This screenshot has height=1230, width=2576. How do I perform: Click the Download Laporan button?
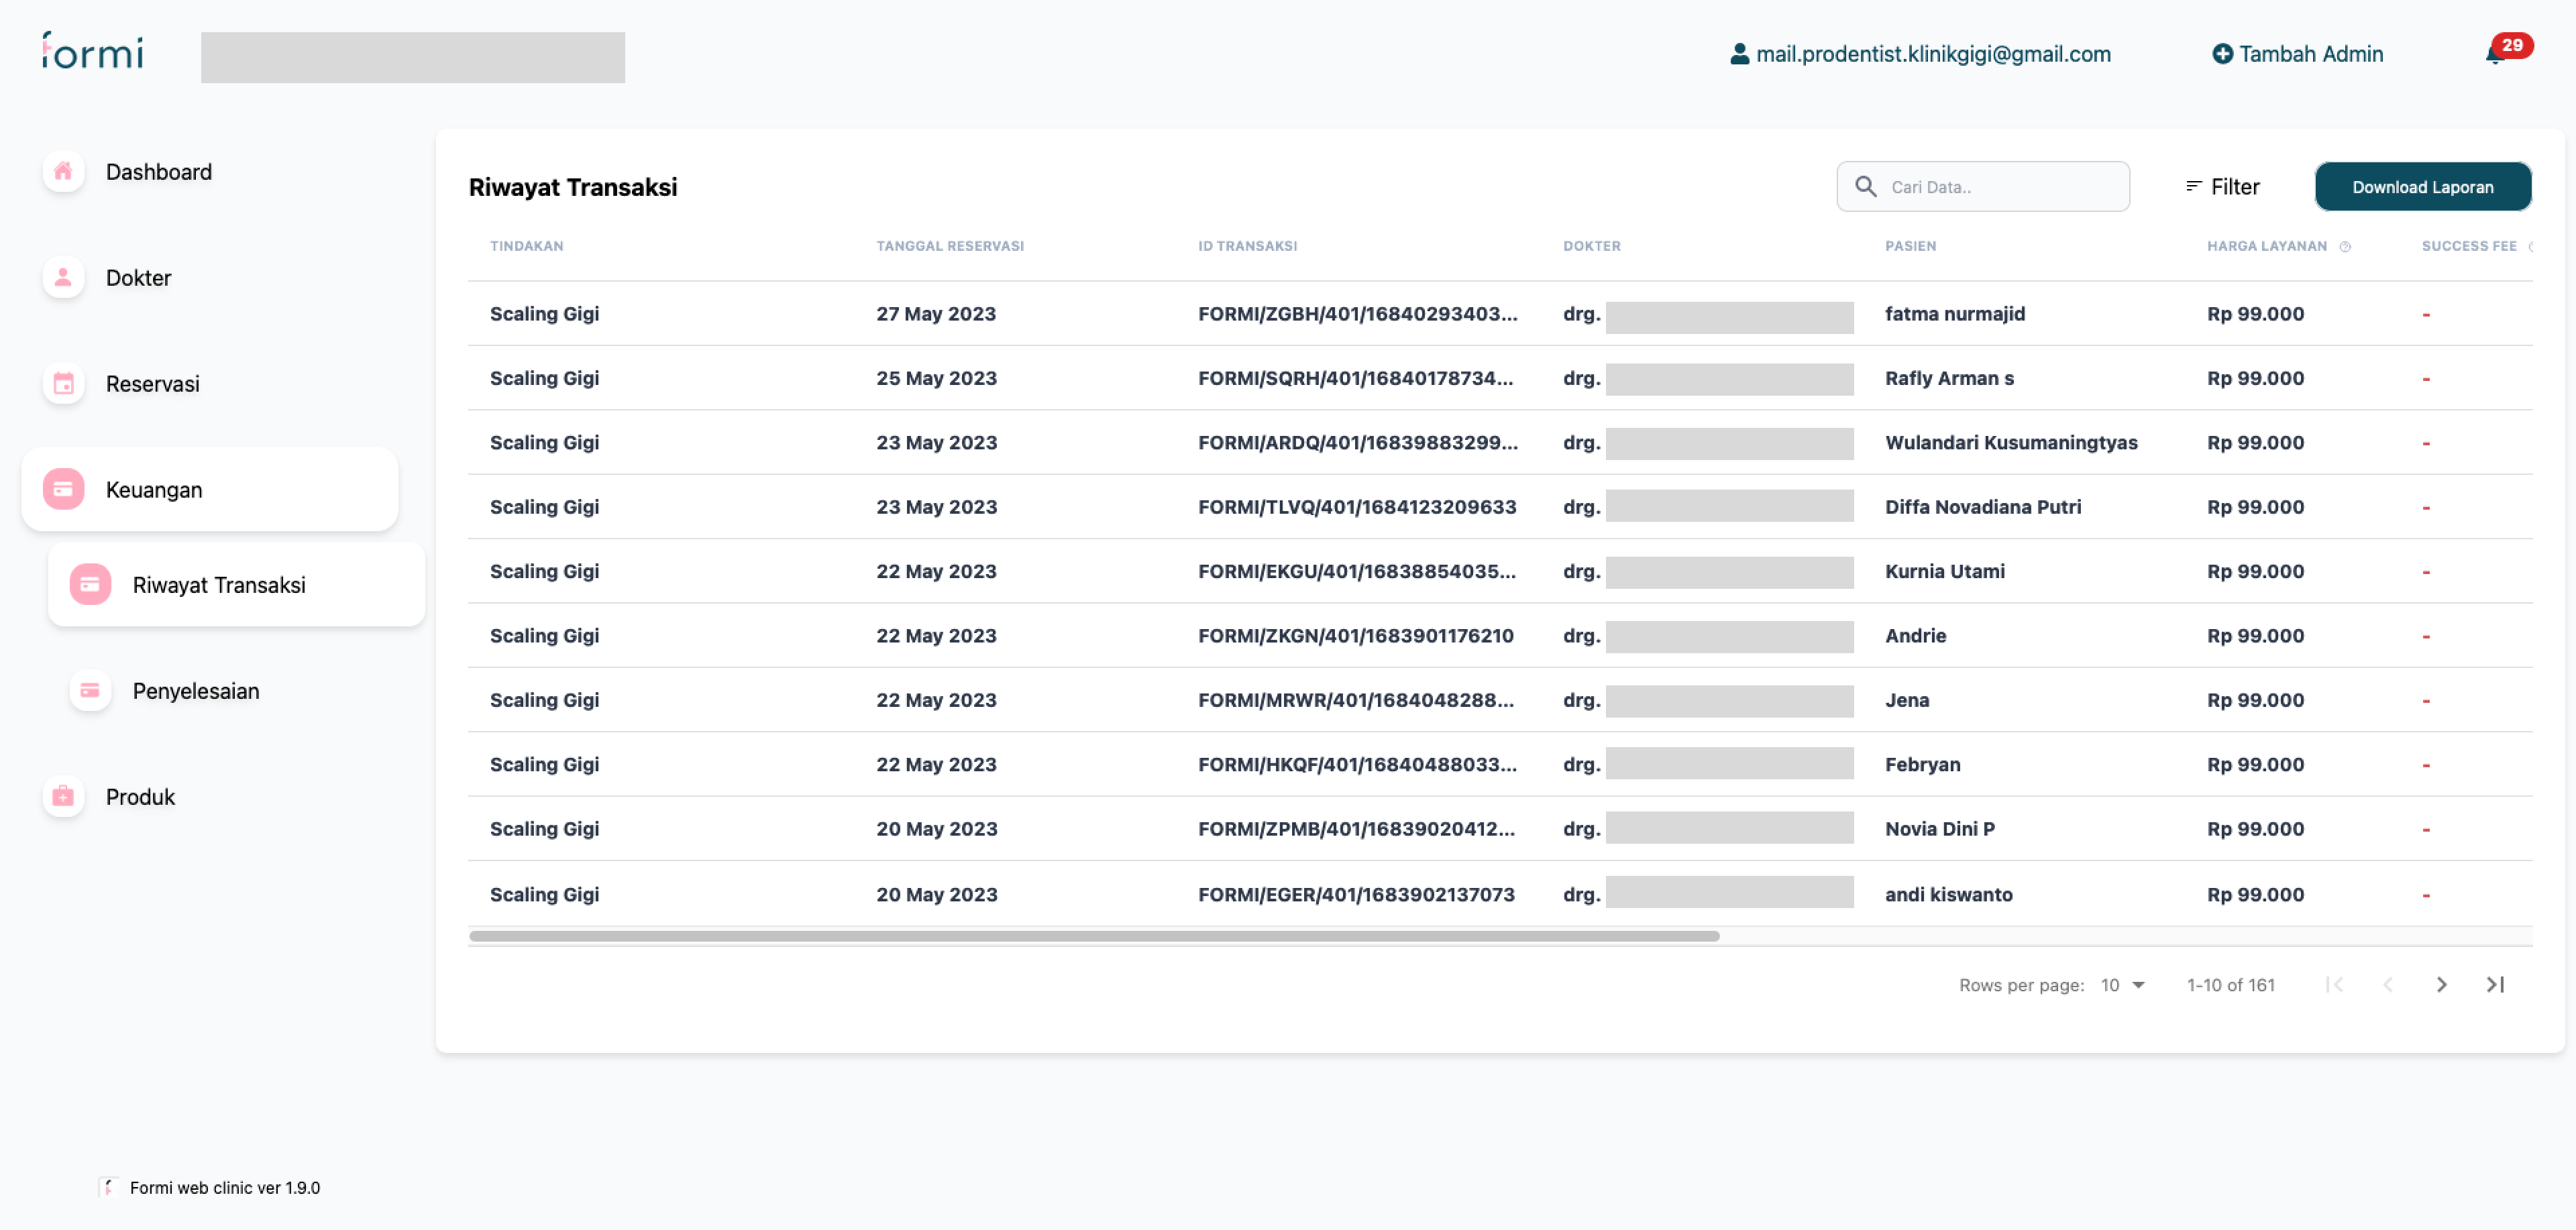[2422, 187]
